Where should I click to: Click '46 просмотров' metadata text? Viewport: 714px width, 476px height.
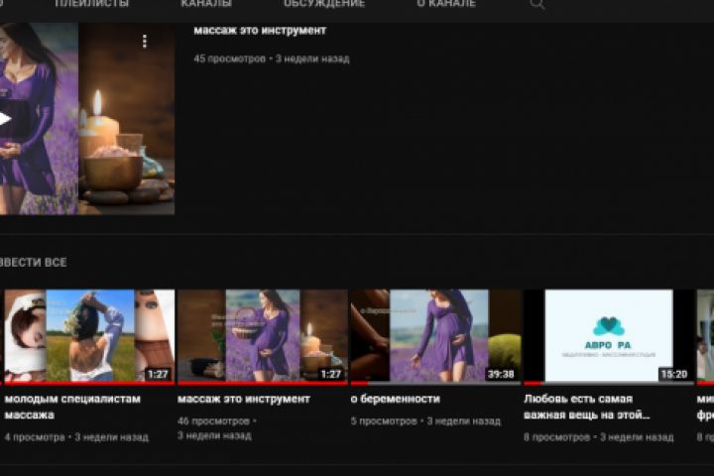pyautogui.click(x=213, y=420)
